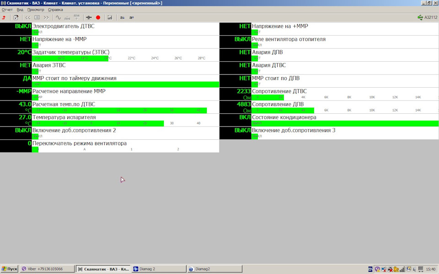Switch to Сканматик - ВАЗ taskbar button
The width and height of the screenshot is (439, 274).
tap(103, 269)
